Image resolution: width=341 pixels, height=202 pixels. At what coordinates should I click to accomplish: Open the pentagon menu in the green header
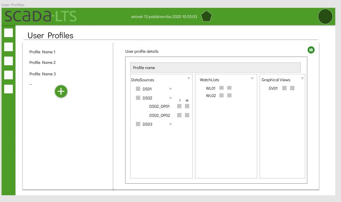(206, 16)
